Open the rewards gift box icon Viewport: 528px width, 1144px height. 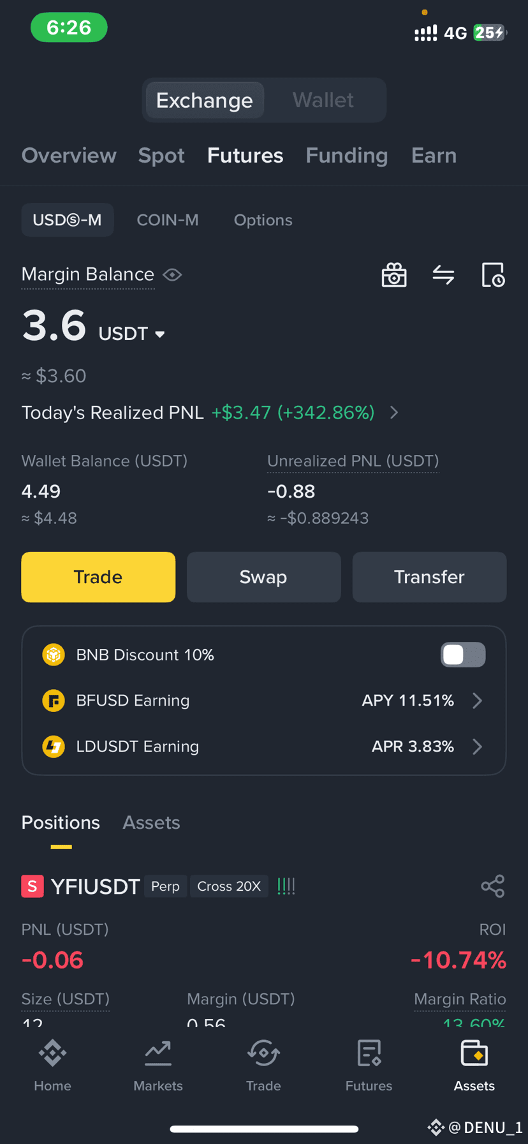click(x=394, y=275)
